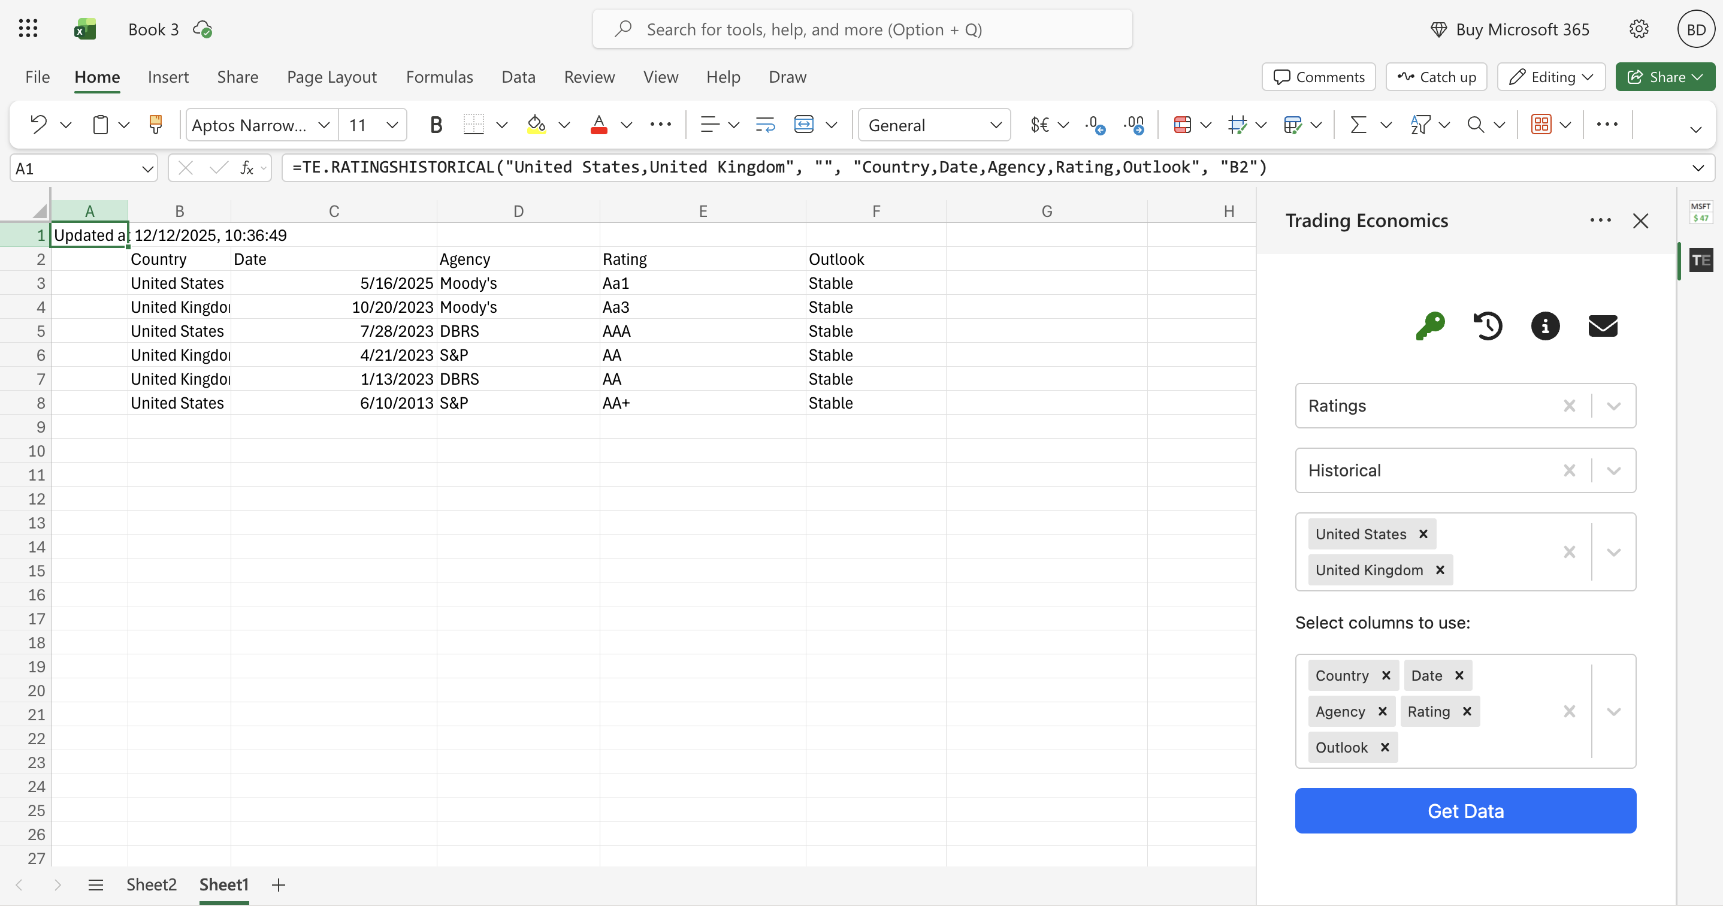Remove the Agency column chip

click(x=1382, y=711)
